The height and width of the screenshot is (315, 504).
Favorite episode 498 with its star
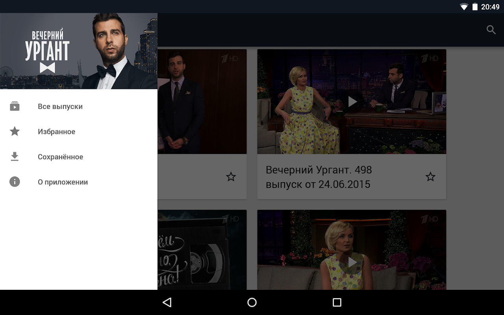point(430,177)
